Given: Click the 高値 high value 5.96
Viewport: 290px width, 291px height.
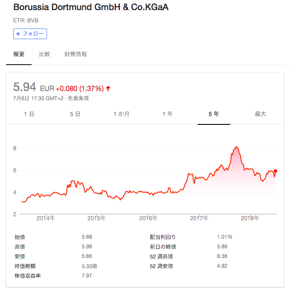Looking at the screenshot, I should pos(87,247).
